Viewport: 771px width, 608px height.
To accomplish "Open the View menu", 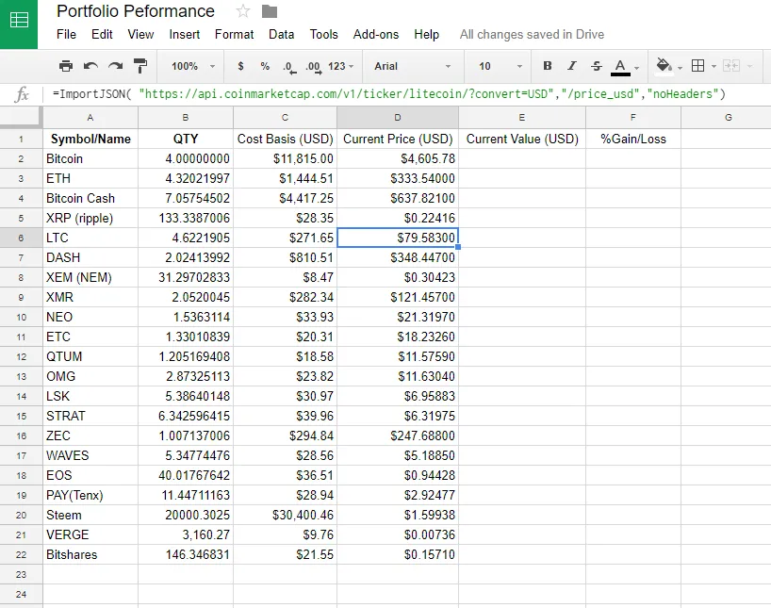I will (x=140, y=35).
